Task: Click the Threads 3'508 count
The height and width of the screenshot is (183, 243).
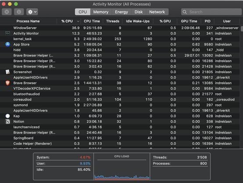Action: (202, 157)
